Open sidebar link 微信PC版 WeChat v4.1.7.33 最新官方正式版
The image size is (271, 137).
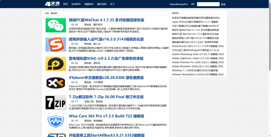click(x=195, y=34)
